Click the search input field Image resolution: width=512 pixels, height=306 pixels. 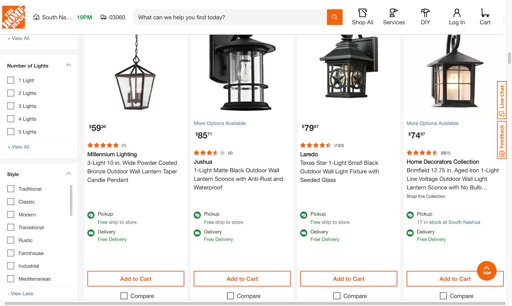click(x=230, y=17)
